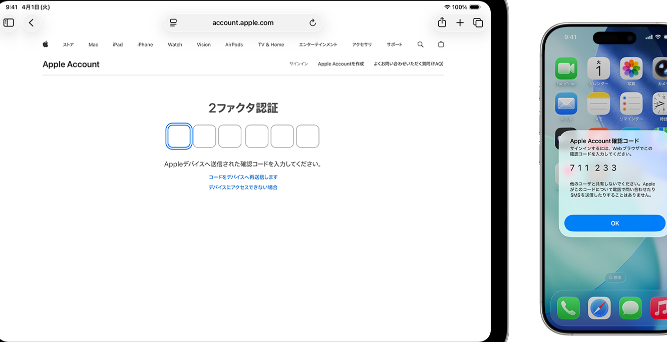
Task: Open the Mac menu item
Action: point(93,44)
